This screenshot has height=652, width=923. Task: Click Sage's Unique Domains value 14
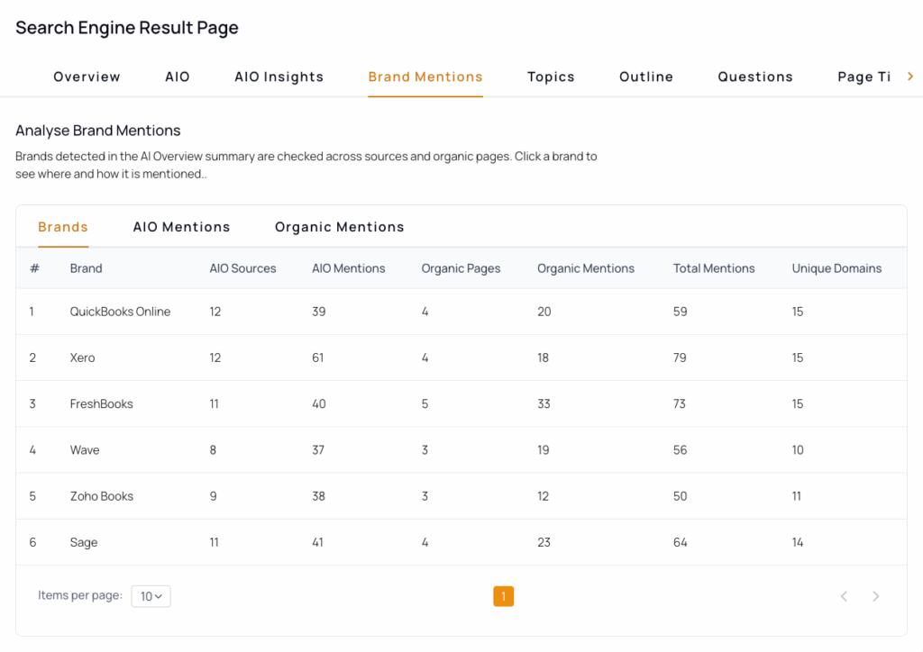[798, 543]
